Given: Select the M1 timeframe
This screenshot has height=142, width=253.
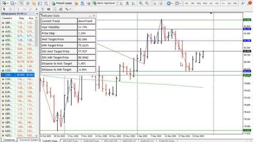Looking at the screenshot, I should coord(187,3).
